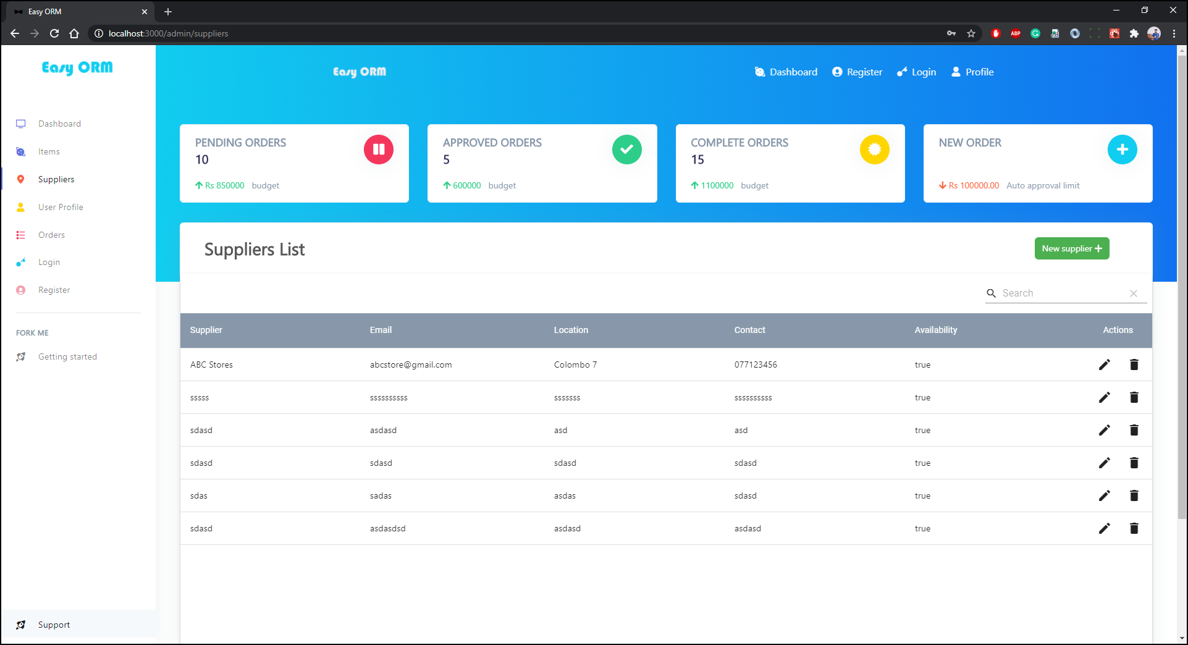
Task: Click the page vertical scrollbar
Action: tap(1182, 287)
